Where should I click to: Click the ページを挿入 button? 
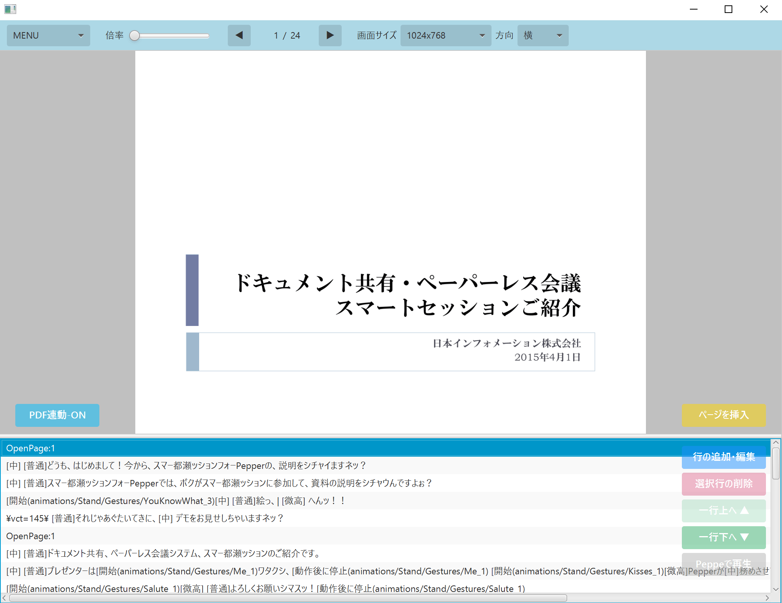(x=723, y=415)
